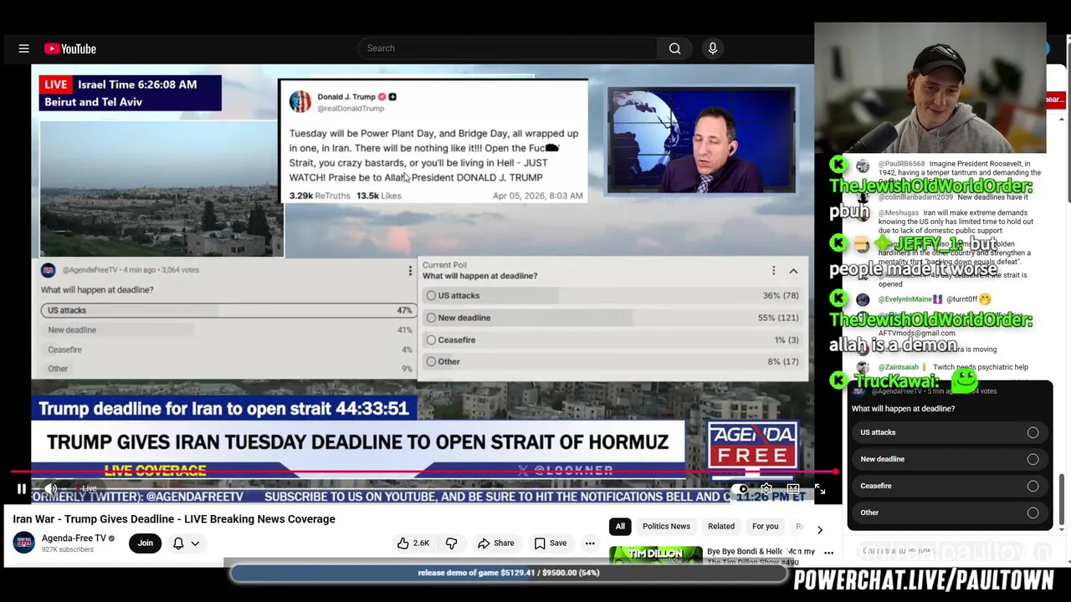Click the release demo donation goal bar
Viewport: 1071px width, 602px height.
509,573
